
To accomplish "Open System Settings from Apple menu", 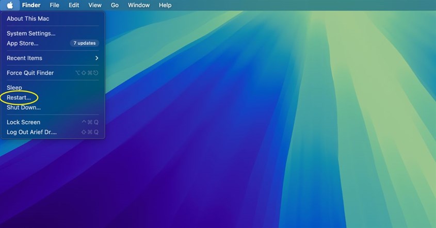I will (31, 34).
